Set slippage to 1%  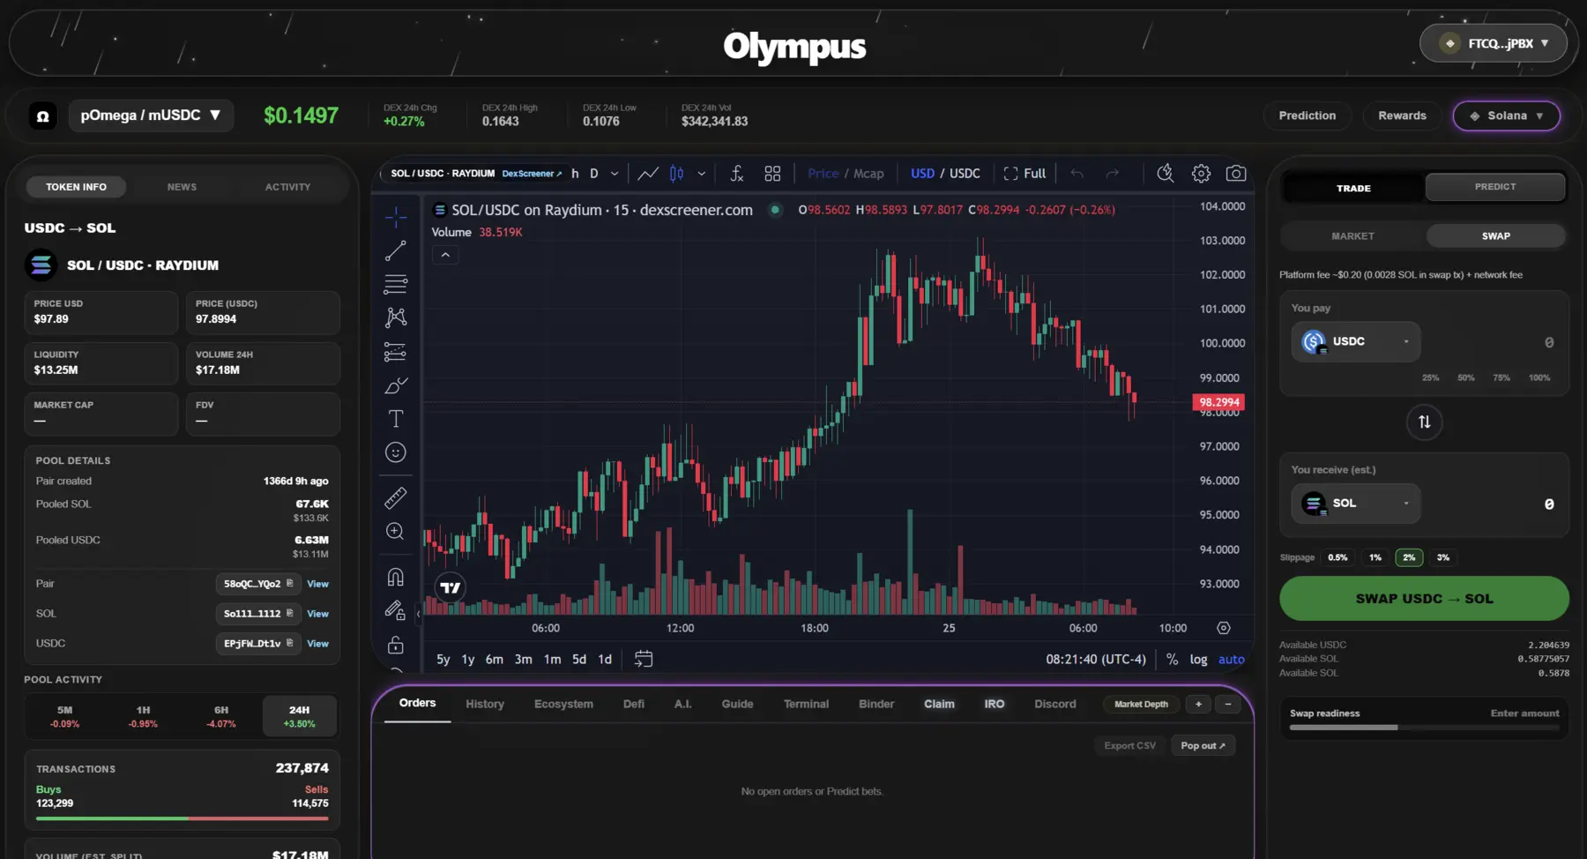tap(1375, 557)
